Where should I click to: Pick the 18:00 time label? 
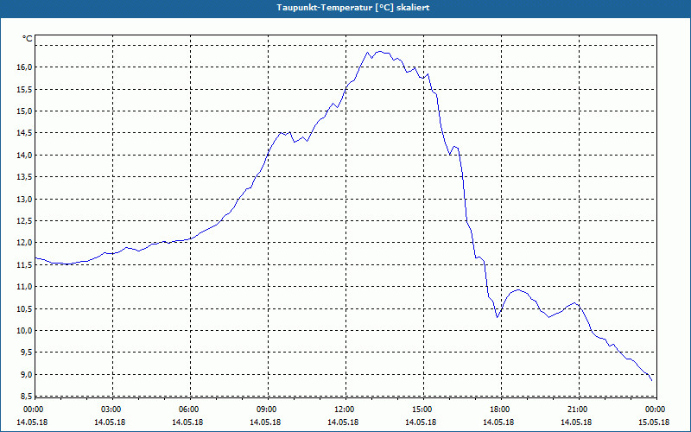click(499, 410)
